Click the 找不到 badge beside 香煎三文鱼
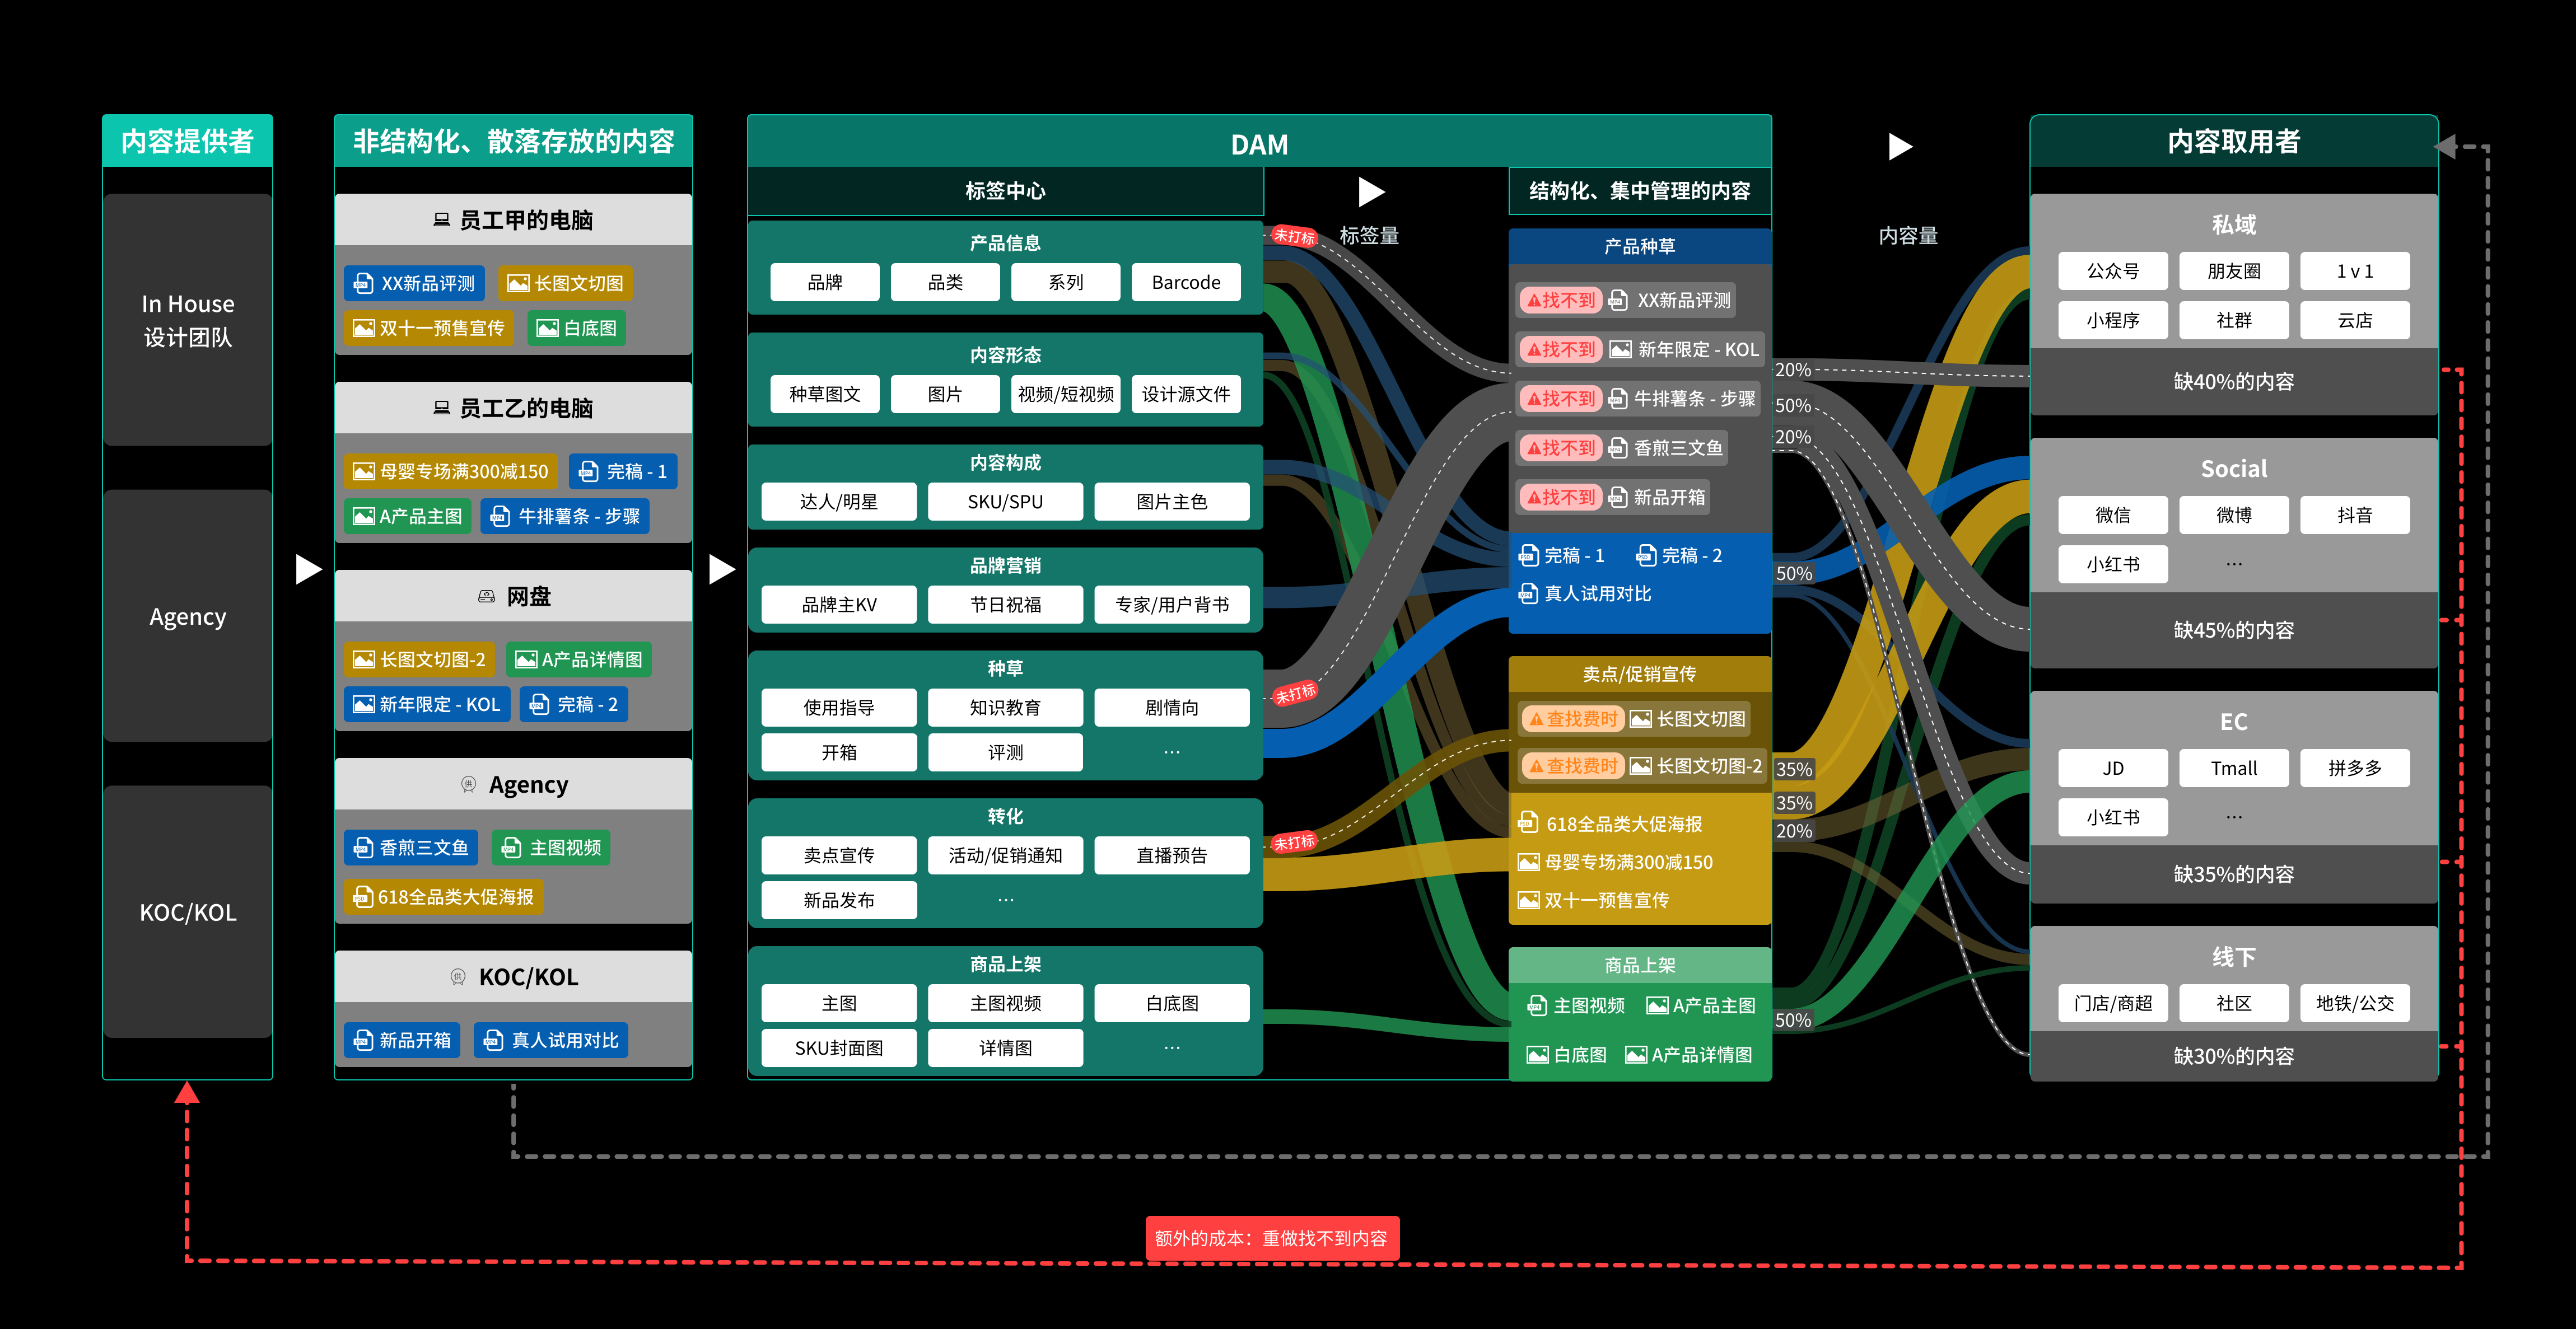Screen dimensions: 2576x1329 click(x=1560, y=448)
